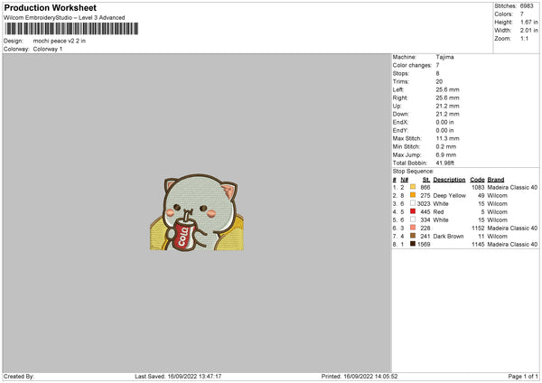Click the EndY value '0.00 in'

click(445, 130)
